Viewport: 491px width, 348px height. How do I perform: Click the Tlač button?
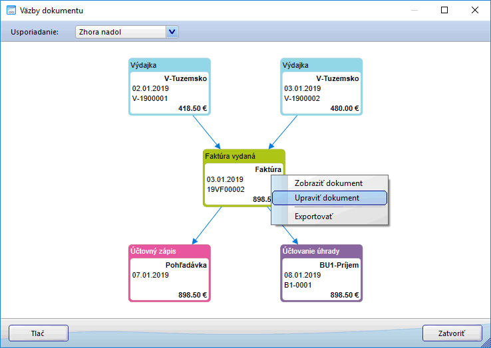pyautogui.click(x=39, y=333)
